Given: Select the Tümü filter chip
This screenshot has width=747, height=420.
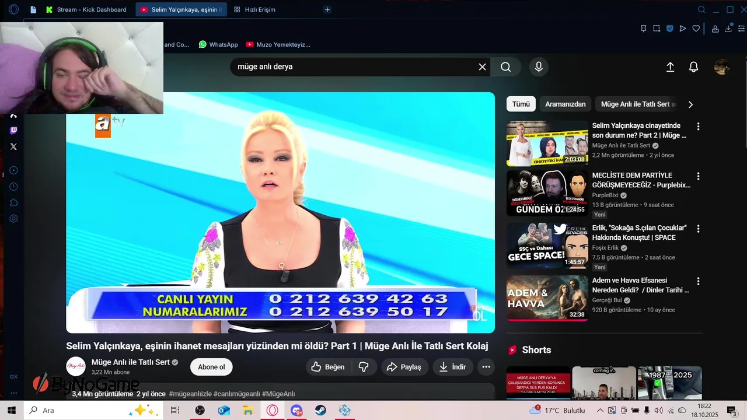Looking at the screenshot, I should 521,104.
